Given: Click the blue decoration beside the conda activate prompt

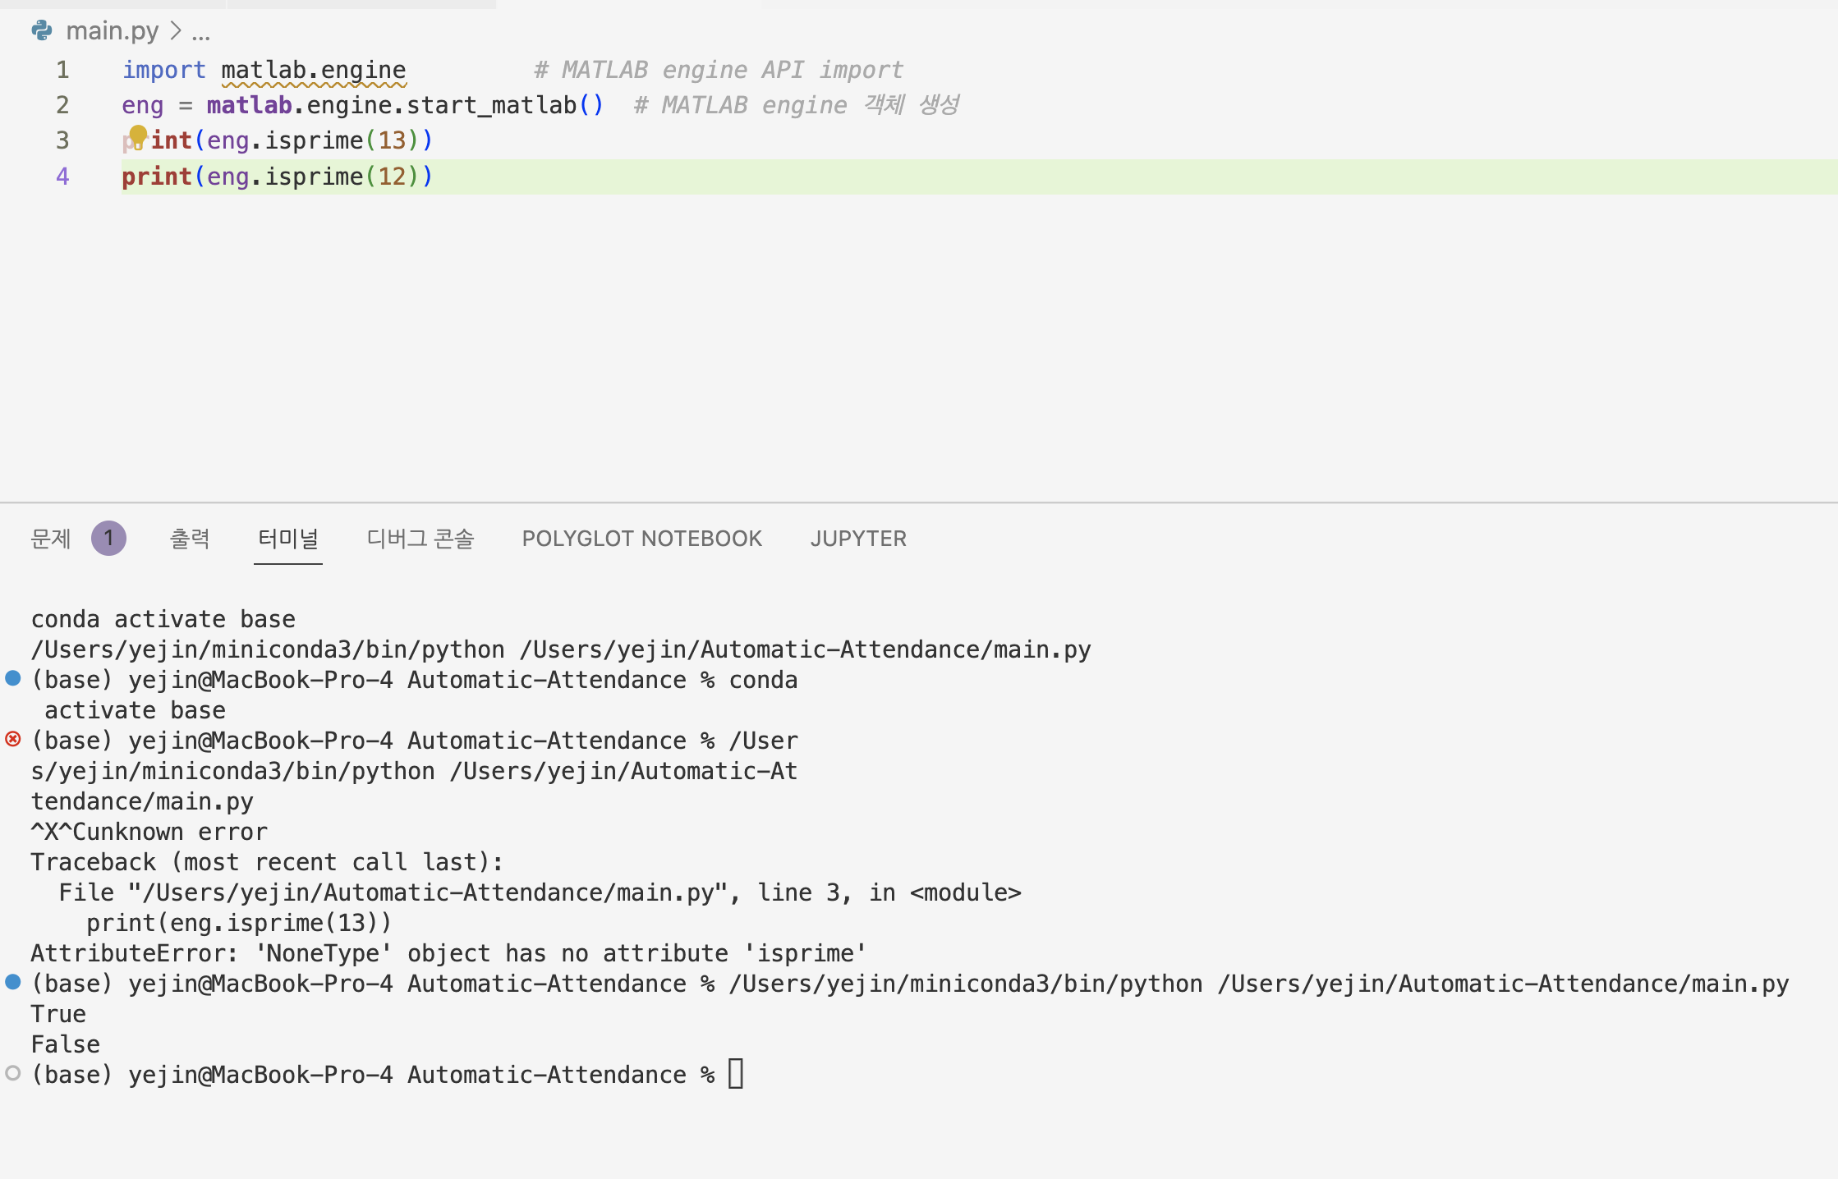Looking at the screenshot, I should pos(13,678).
